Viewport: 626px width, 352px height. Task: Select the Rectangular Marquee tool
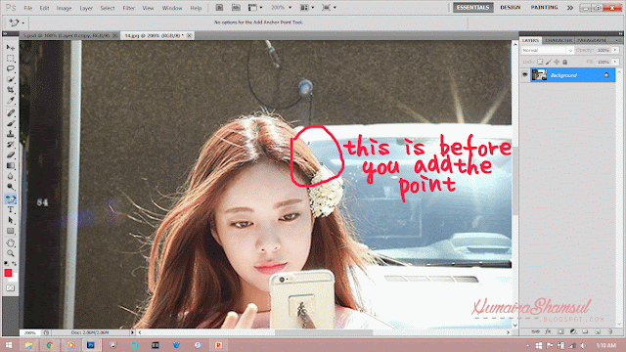coord(11,59)
